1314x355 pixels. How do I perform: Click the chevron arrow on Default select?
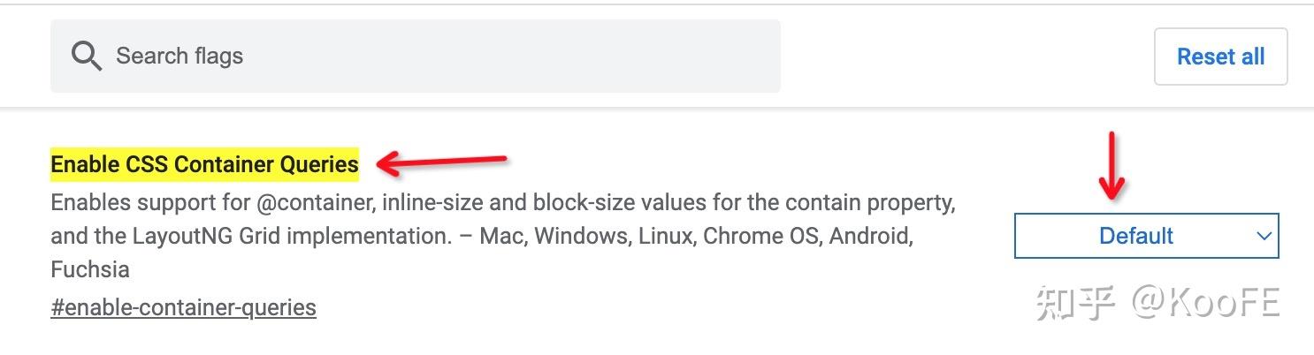pyautogui.click(x=1264, y=236)
